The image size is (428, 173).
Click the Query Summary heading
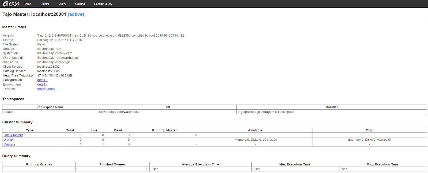[x=16, y=156]
